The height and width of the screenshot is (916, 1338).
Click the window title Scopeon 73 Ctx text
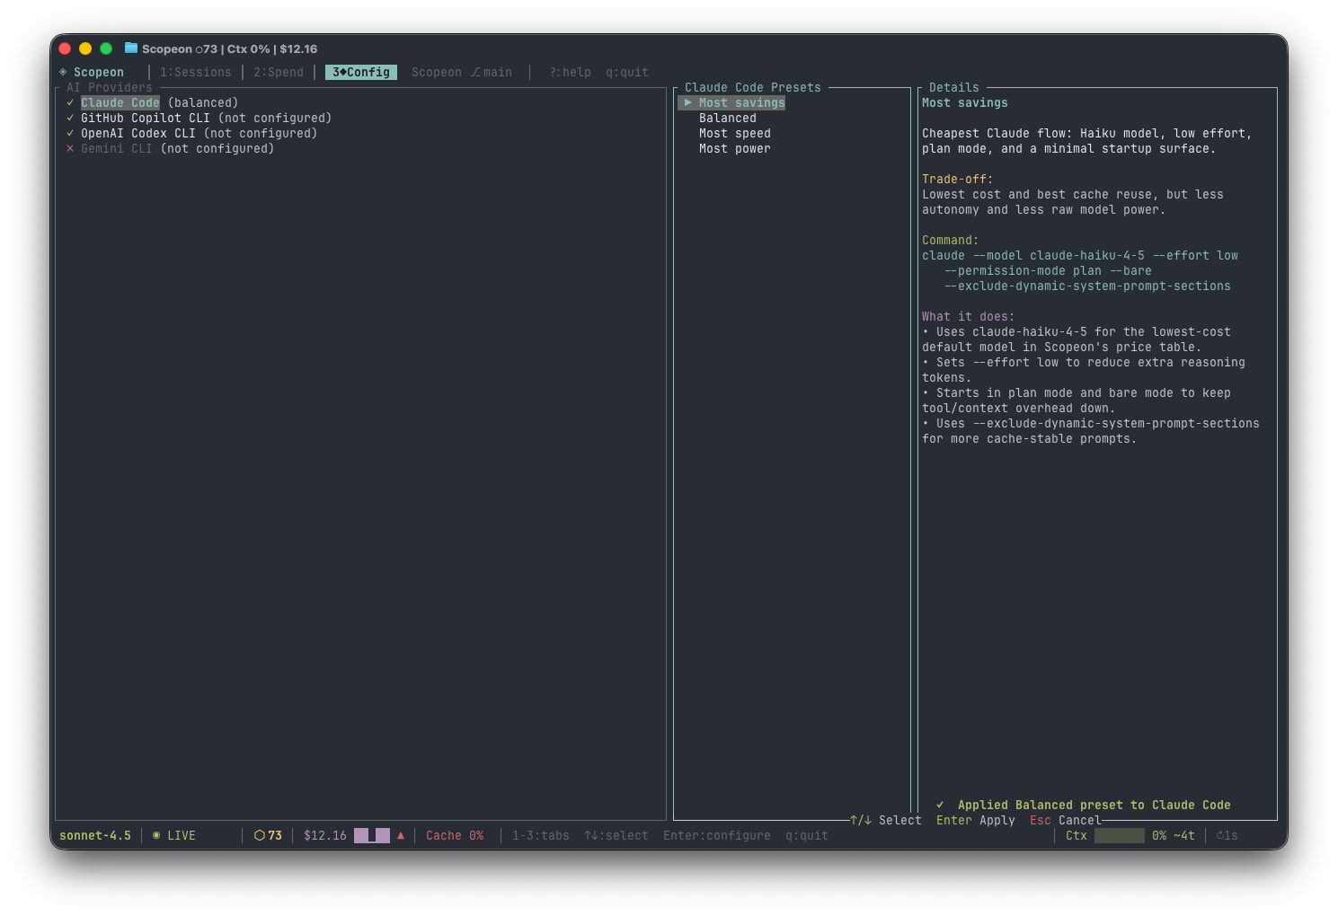230,48
